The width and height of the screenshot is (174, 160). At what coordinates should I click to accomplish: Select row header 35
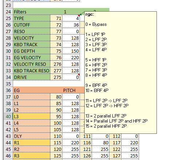pos(8,84)
